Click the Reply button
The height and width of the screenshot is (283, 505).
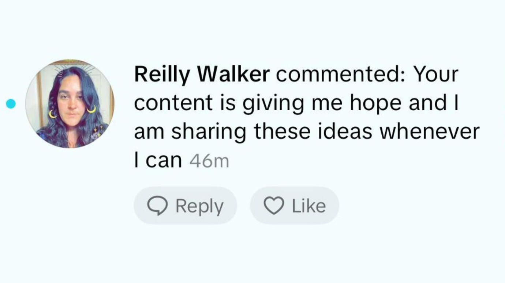[x=185, y=206]
